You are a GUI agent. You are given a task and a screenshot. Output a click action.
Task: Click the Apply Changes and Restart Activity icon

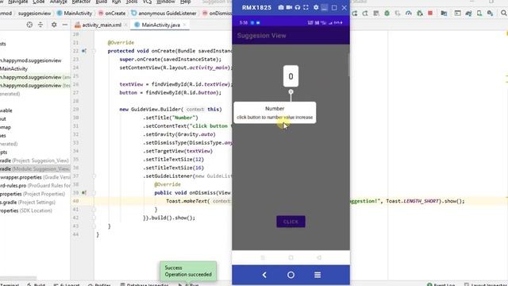click(355, 14)
